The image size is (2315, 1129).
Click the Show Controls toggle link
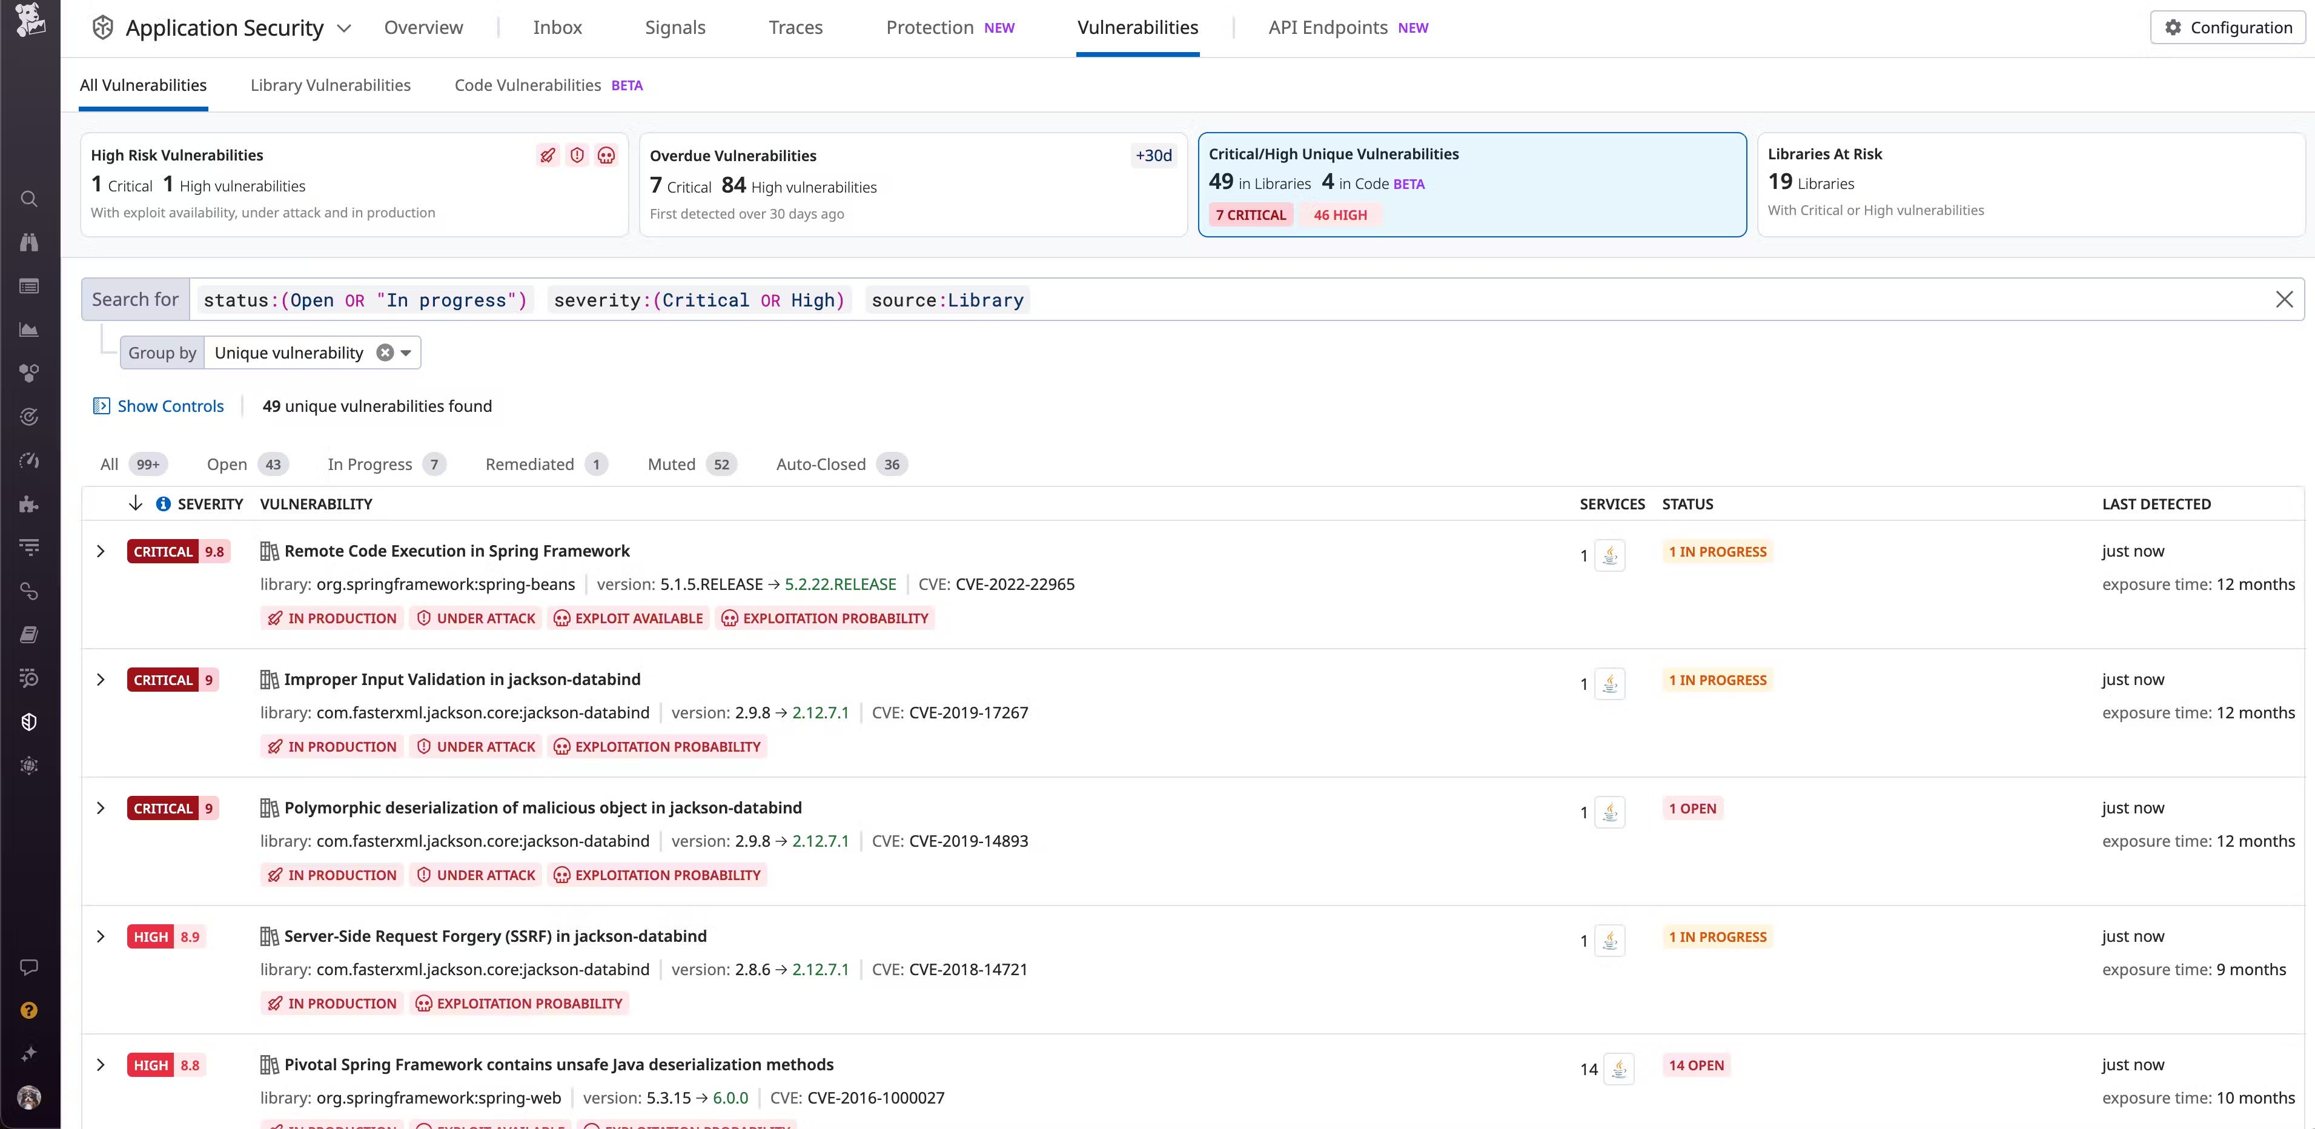point(170,405)
